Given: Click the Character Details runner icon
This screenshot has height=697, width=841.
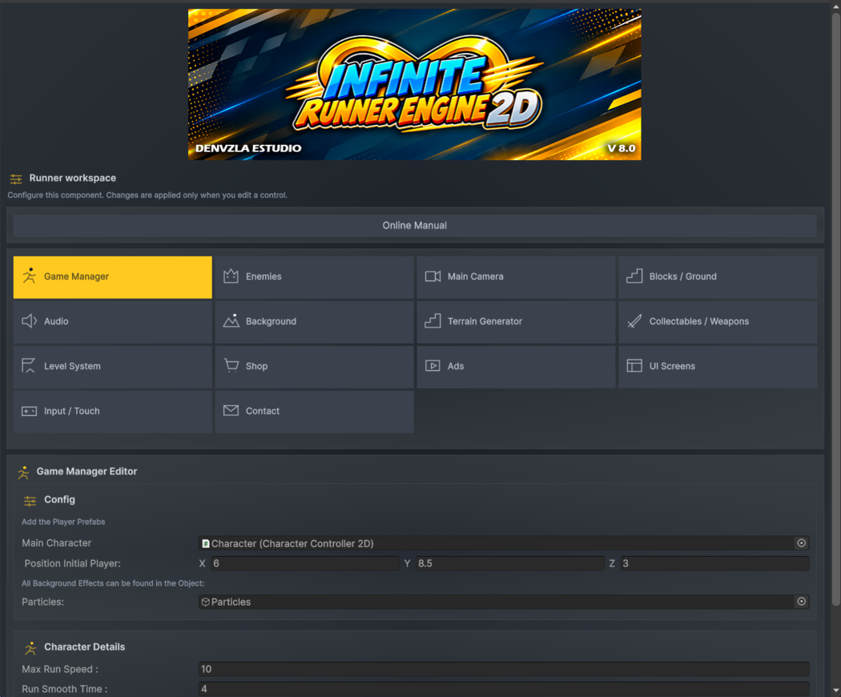Looking at the screenshot, I should pyautogui.click(x=30, y=648).
